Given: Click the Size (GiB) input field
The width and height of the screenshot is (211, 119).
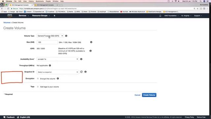Looking at the screenshot, I should tap(47, 42).
